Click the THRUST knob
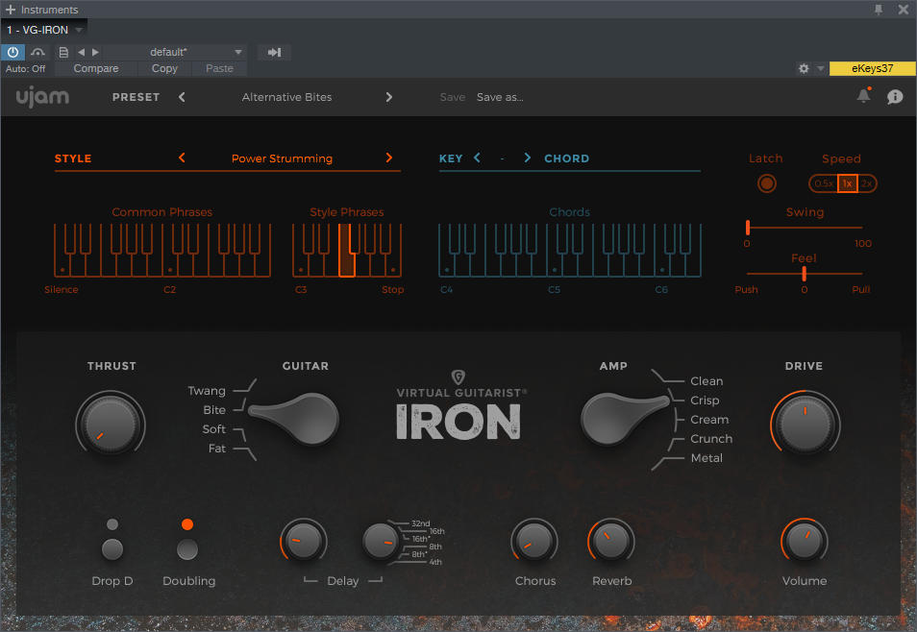 111,424
